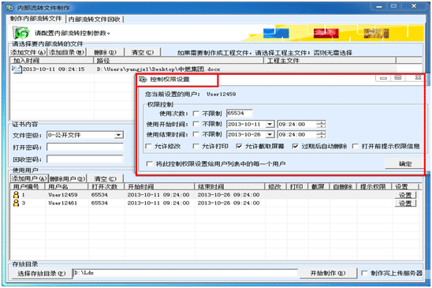Viewport: 432px width, 288px height.
Task: Click the 打开次数 column header
Action: 106,186
